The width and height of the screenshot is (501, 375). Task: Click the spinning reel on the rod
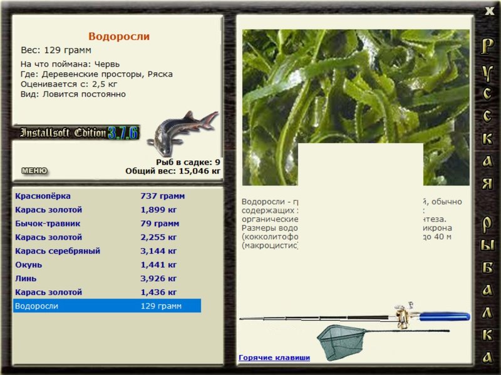pos(403,315)
